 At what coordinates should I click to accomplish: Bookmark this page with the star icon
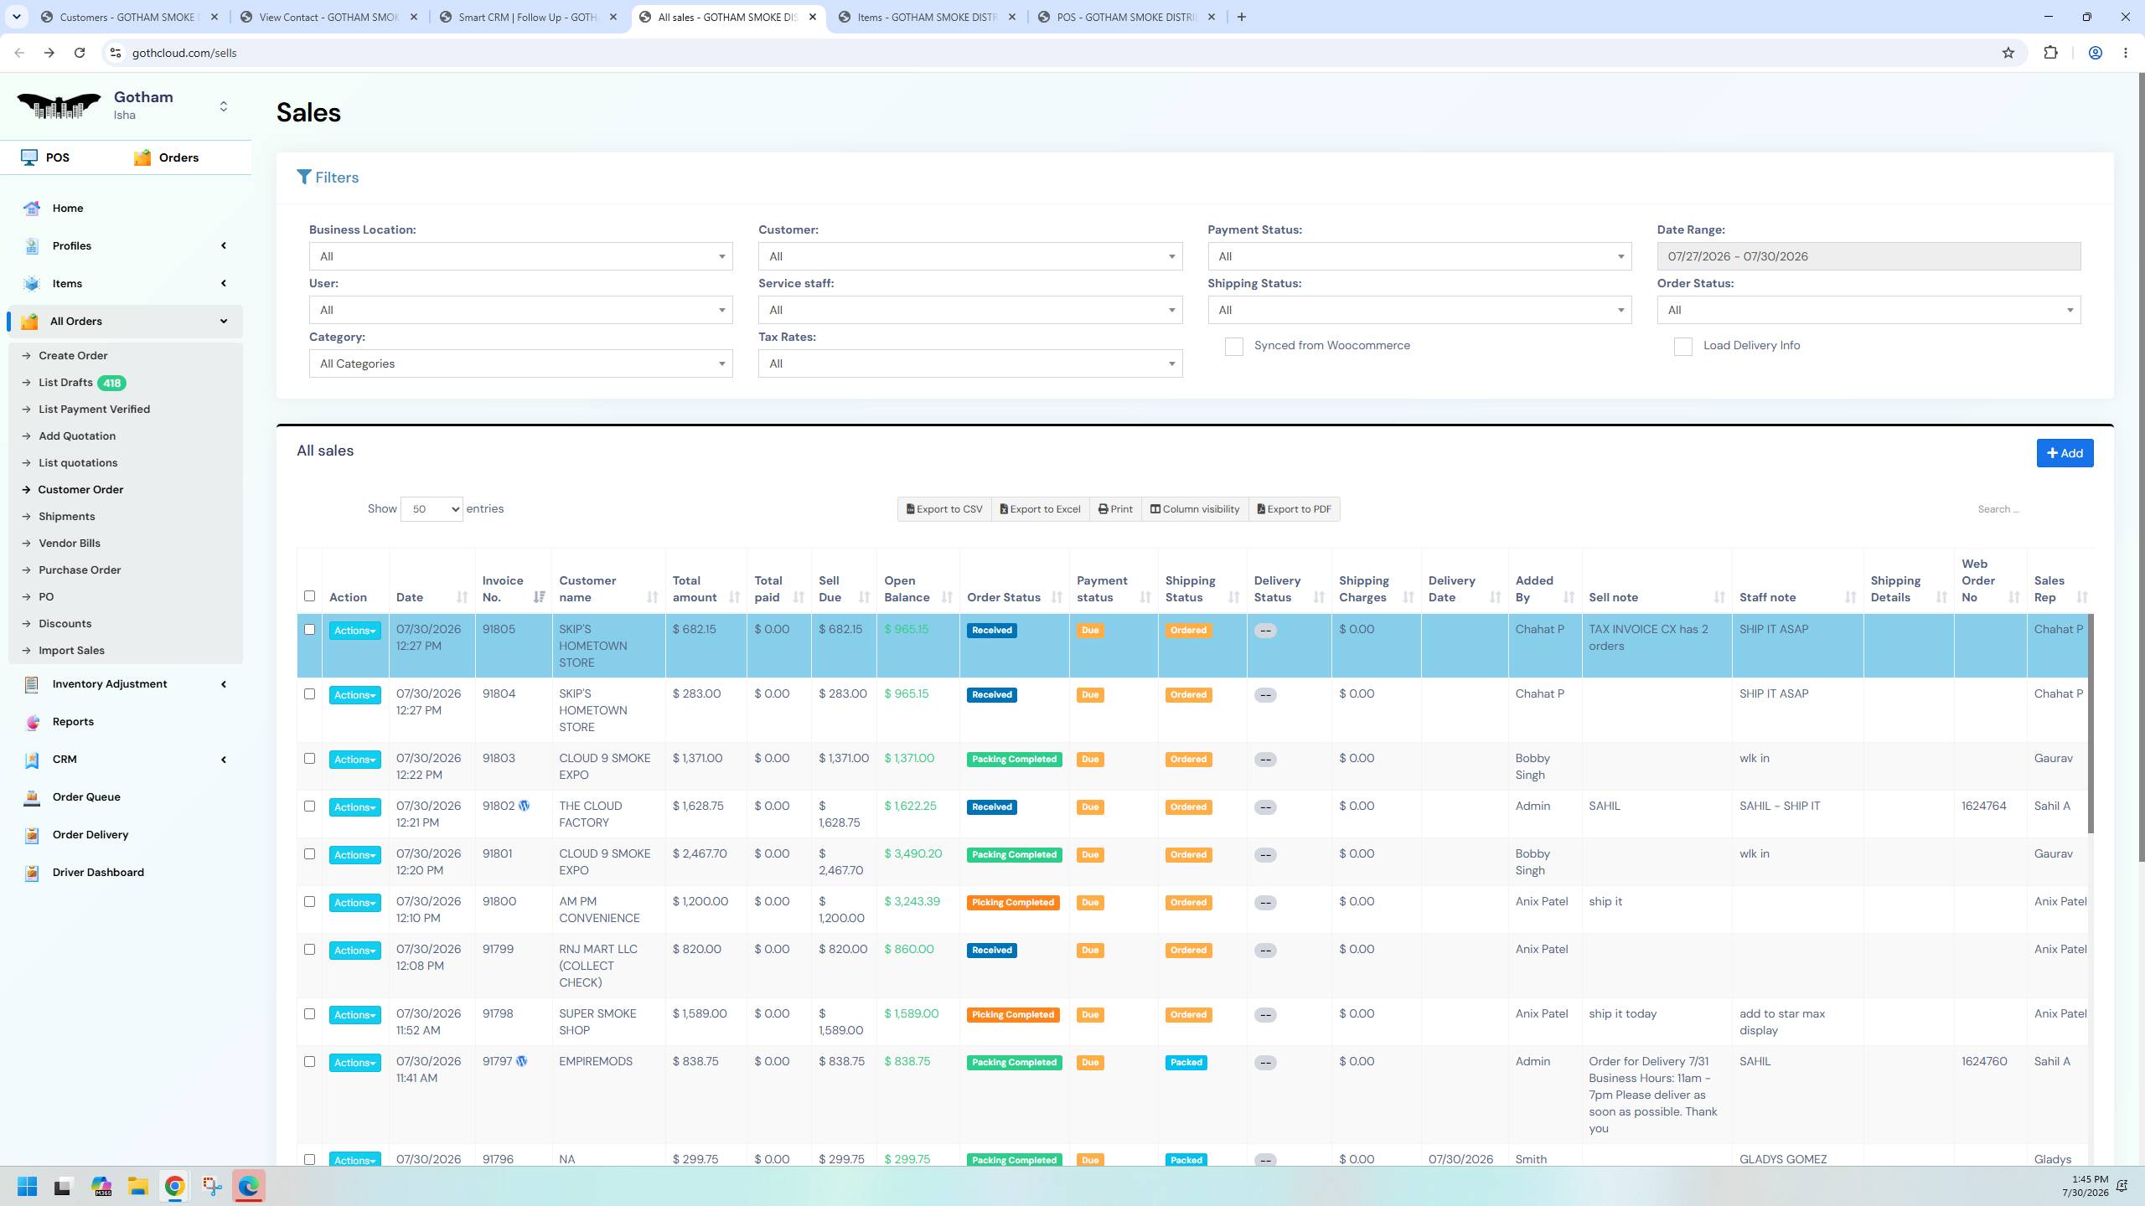click(x=2008, y=53)
